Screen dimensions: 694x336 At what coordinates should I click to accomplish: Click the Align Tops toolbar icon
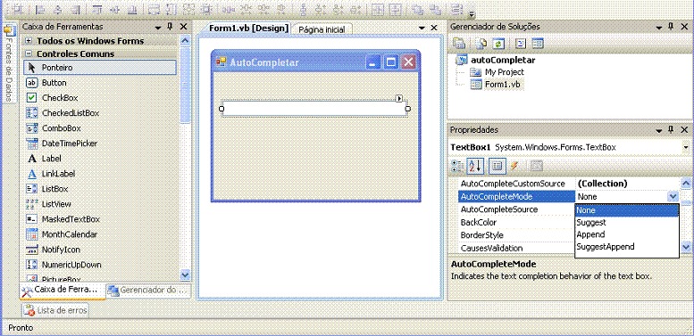click(x=98, y=9)
